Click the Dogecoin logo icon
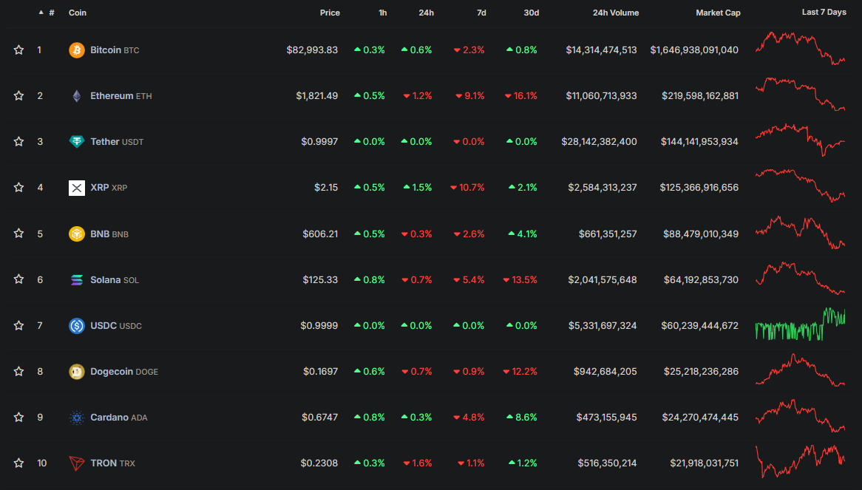 tap(76, 372)
